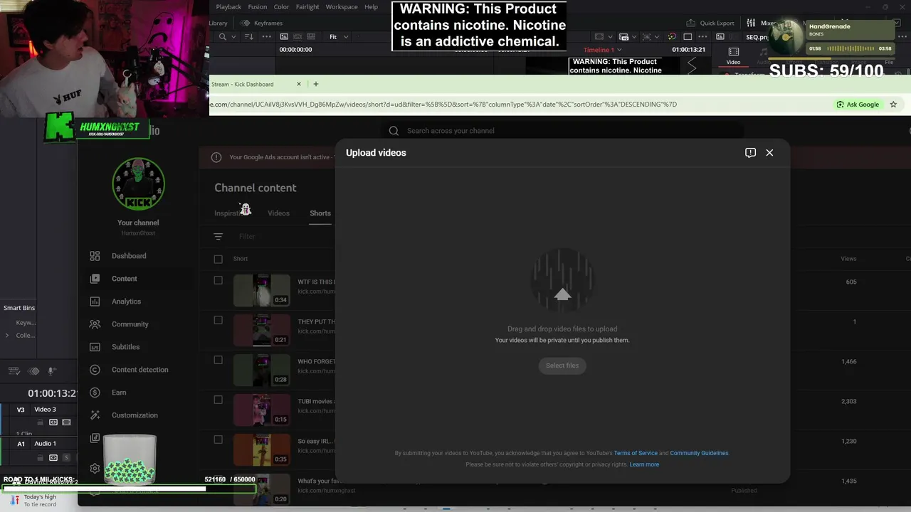The height and width of the screenshot is (512, 911).
Task: Click Quick Export in DaVinci
Action: [x=710, y=23]
